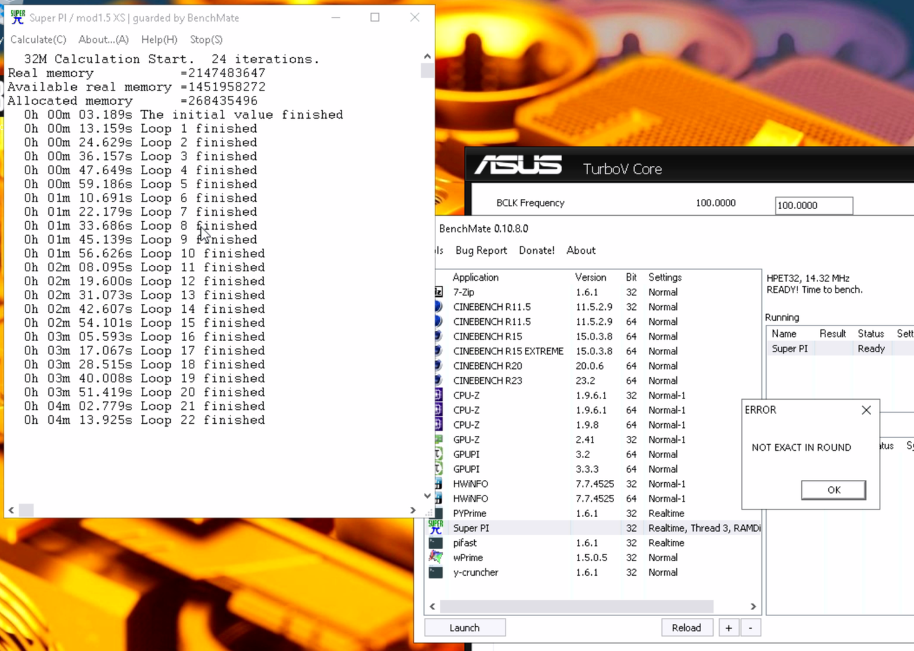This screenshot has width=914, height=651.
Task: Click Super PI scroll down arrow
Action: 427,496
